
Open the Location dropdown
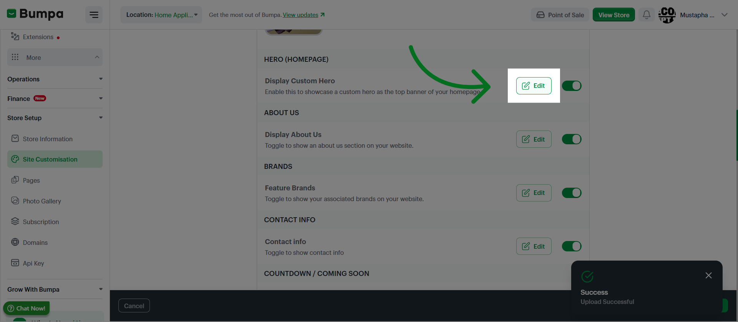[161, 15]
